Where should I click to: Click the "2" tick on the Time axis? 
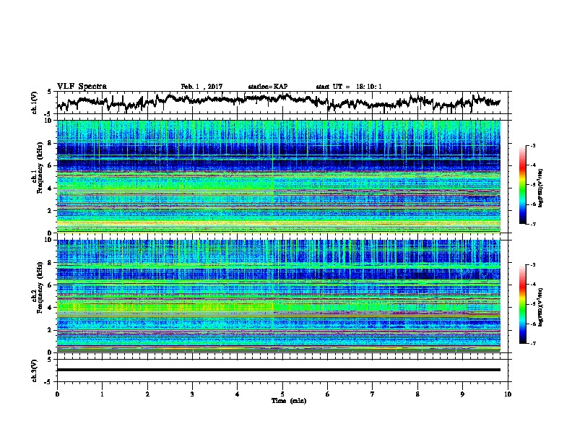pos(147,394)
